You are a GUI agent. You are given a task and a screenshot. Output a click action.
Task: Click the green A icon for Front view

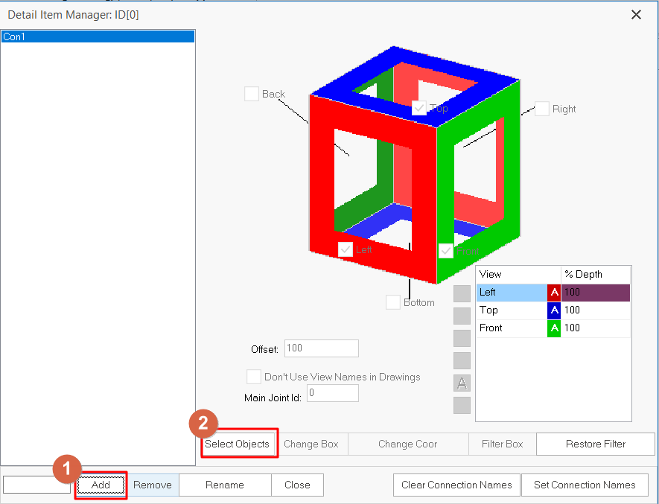(x=553, y=328)
